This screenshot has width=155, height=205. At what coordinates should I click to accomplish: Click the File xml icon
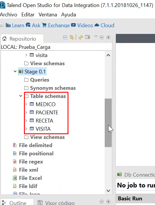pyautogui.click(x=15, y=170)
